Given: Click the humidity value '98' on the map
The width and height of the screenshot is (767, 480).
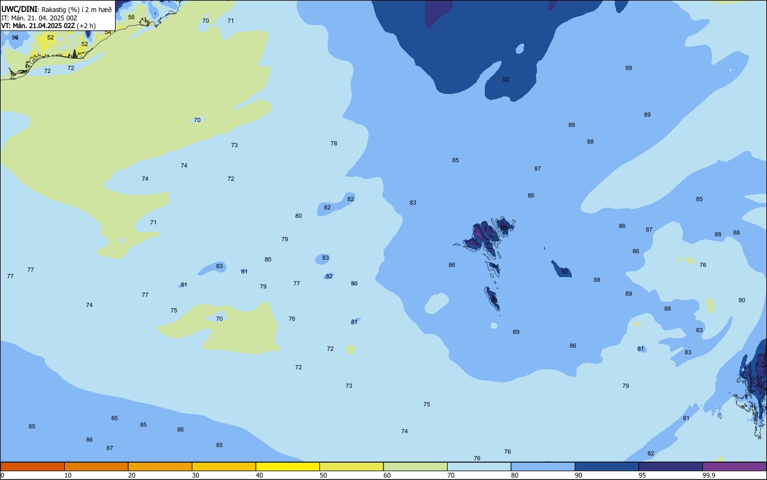Looking at the screenshot, I should tap(15, 38).
